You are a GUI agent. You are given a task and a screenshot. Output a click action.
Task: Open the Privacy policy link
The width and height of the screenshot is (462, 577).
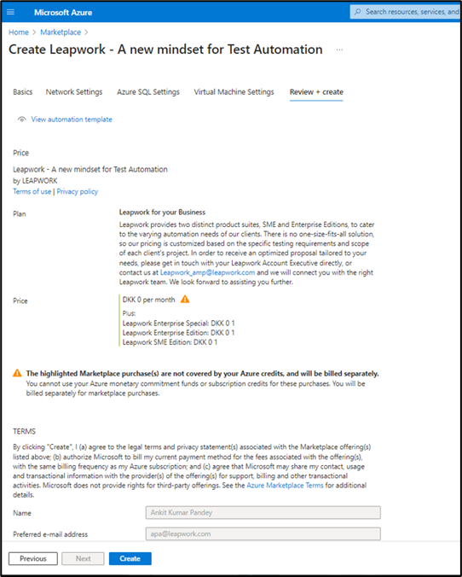78,191
